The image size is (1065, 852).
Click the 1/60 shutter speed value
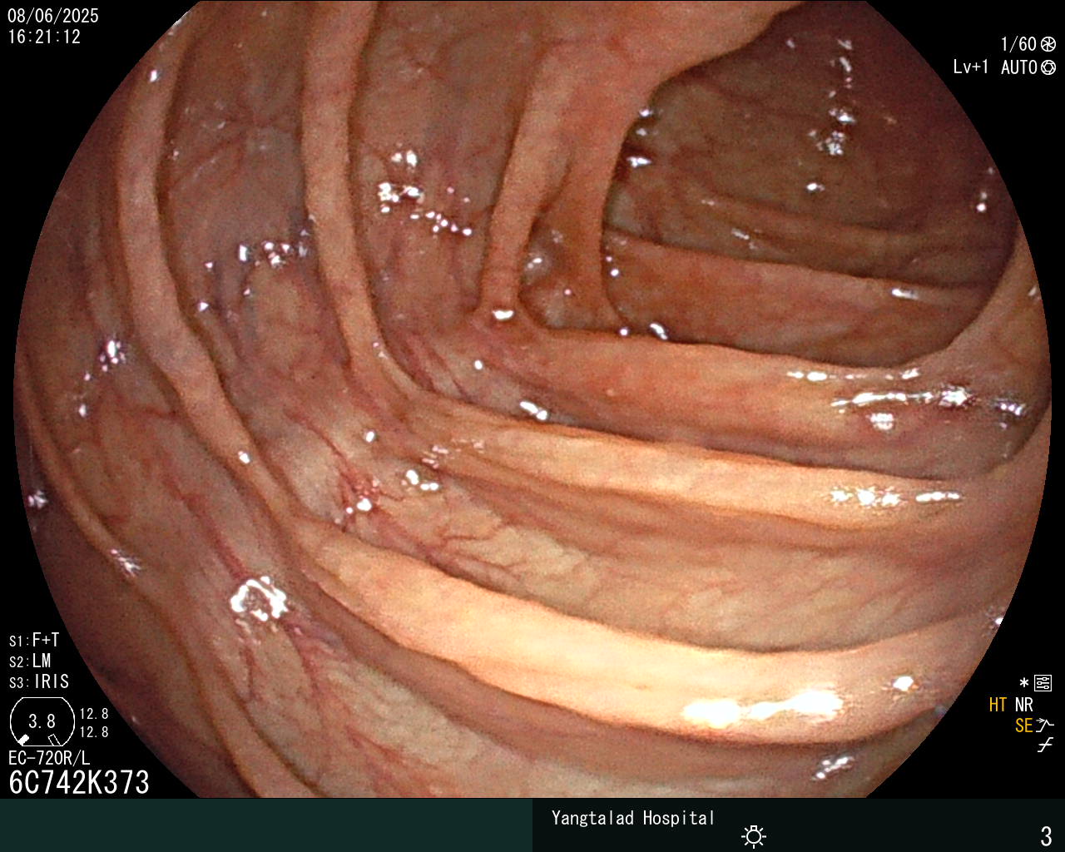coord(1018,44)
